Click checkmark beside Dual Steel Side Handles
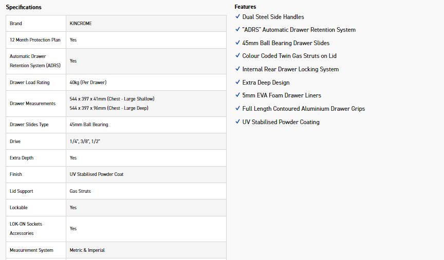Image resolution: width=444 pixels, height=260 pixels. click(237, 17)
